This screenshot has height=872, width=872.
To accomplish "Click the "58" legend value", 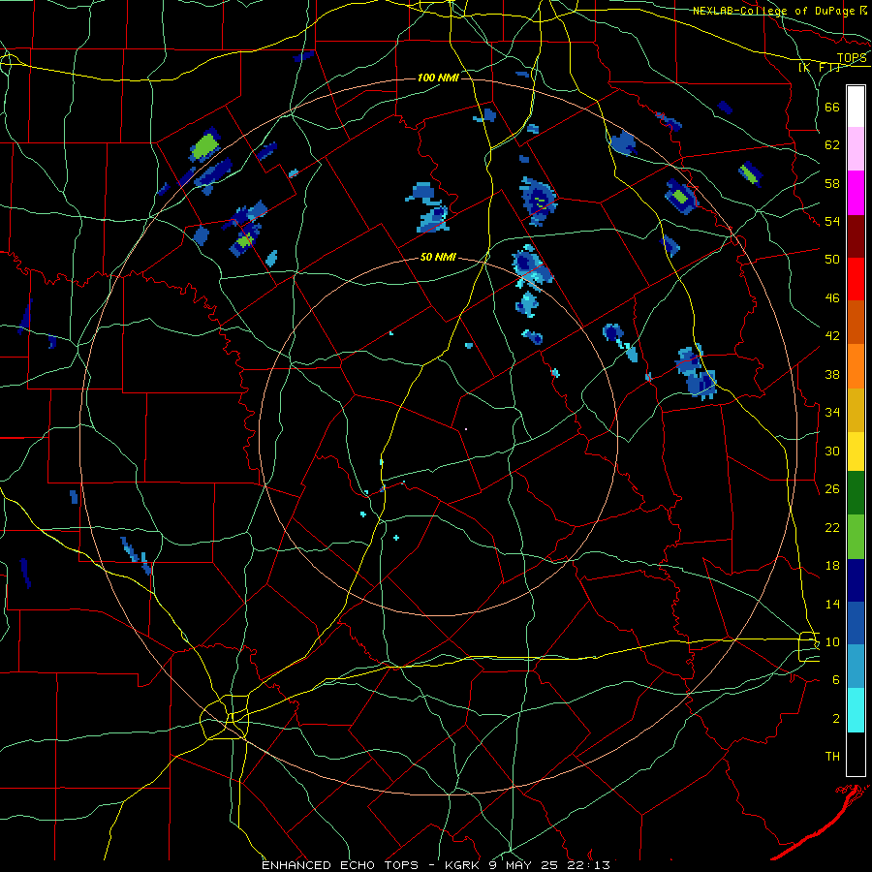I will point(832,183).
